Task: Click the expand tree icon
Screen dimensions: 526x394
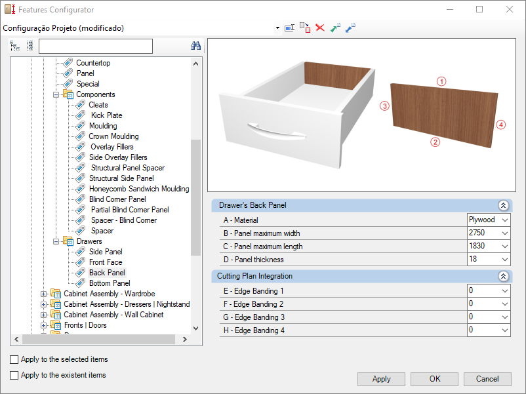Action: point(15,46)
